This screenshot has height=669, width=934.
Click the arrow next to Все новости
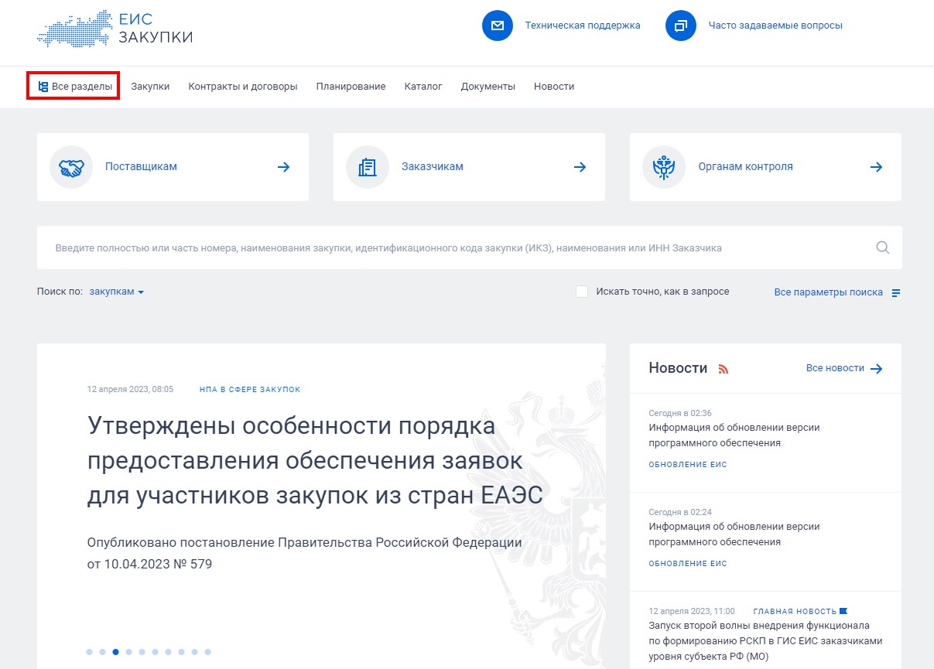click(876, 369)
